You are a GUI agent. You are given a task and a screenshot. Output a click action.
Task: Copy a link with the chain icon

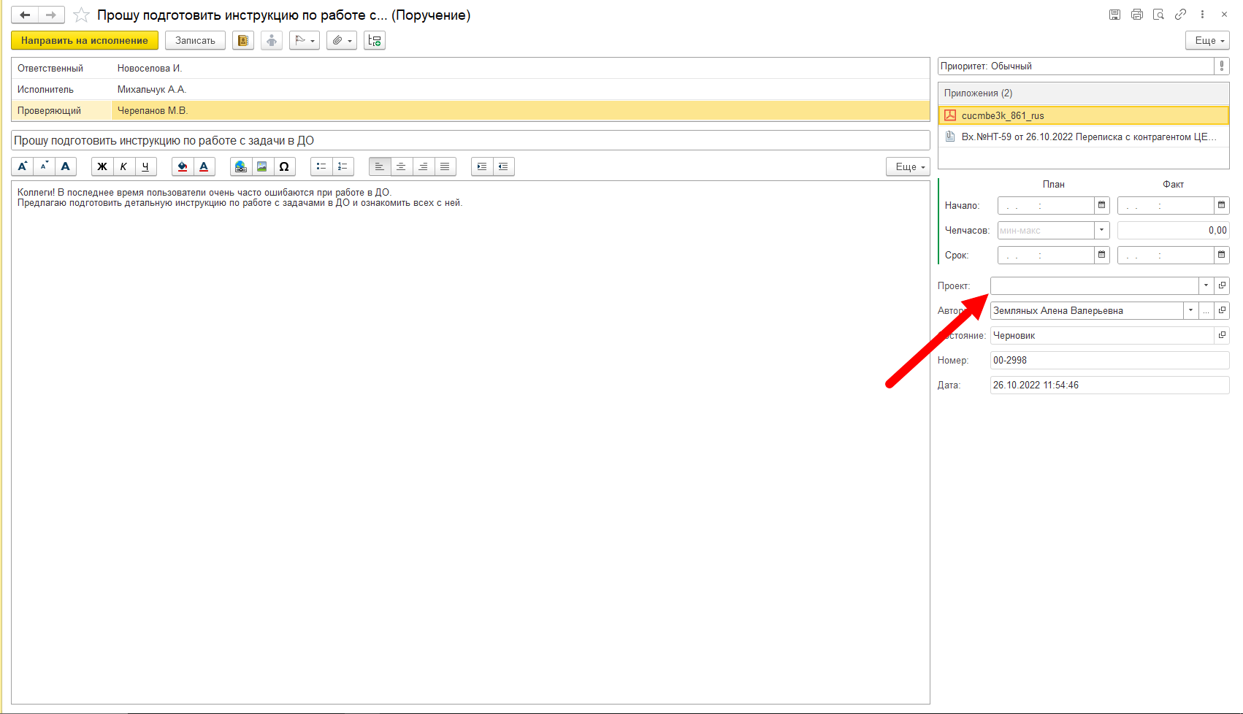(1181, 15)
